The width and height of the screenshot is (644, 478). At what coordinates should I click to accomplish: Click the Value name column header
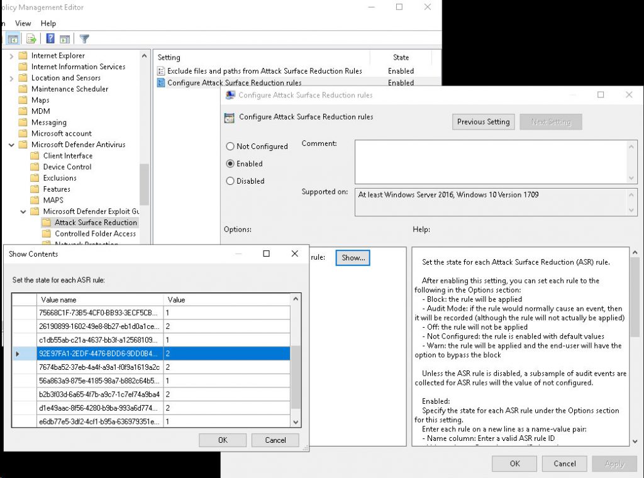[x=100, y=300]
